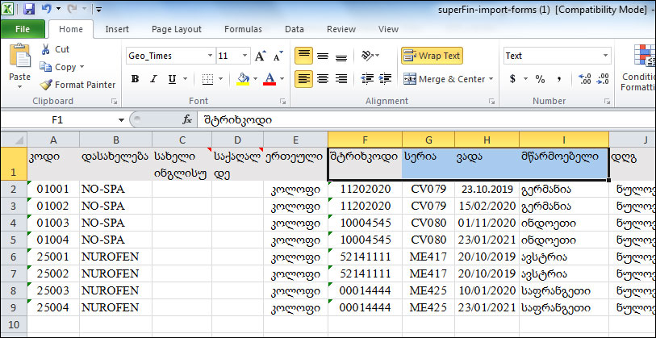Viewport: 656px width, 338px height.
Task: Switch to the Review tab
Action: 341,29
